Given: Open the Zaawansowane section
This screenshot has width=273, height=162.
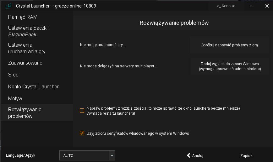Looking at the screenshot, I should point(25,63).
